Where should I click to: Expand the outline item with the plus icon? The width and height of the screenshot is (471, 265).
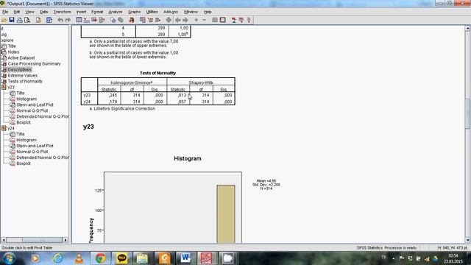[196, 20]
